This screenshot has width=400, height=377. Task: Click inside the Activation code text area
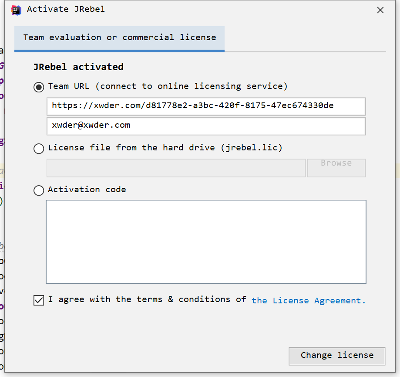pyautogui.click(x=206, y=242)
